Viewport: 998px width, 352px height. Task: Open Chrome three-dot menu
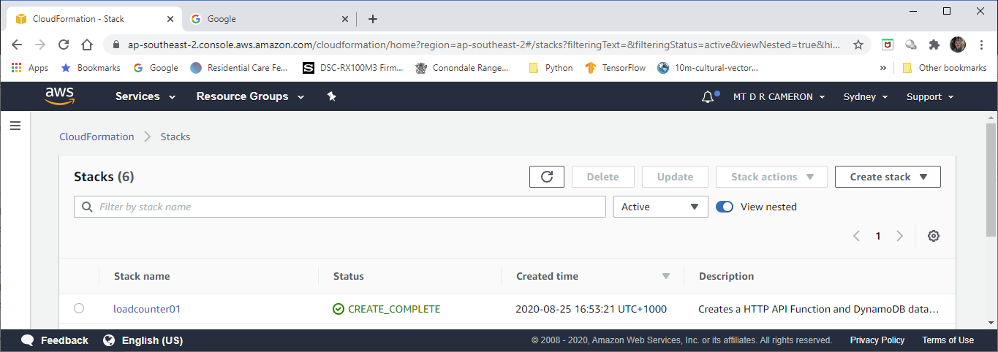coord(980,45)
